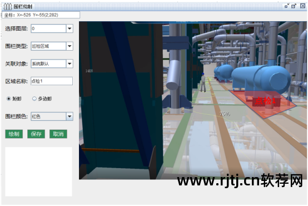Click the 取消 button
This screenshot has width=308, height=206.
click(58, 134)
